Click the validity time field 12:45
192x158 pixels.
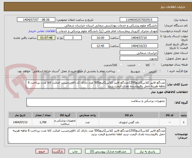pyautogui.click(x=100, y=46)
